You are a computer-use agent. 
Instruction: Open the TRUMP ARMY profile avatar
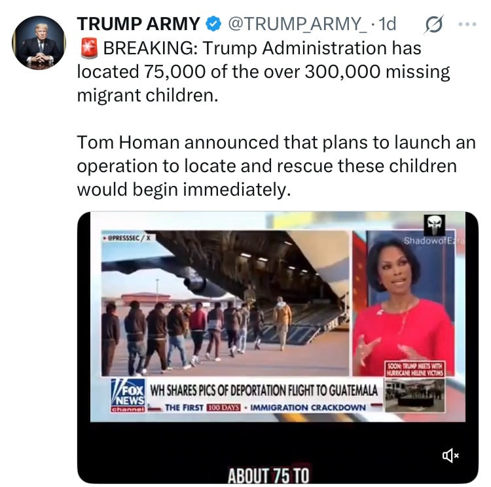[39, 43]
